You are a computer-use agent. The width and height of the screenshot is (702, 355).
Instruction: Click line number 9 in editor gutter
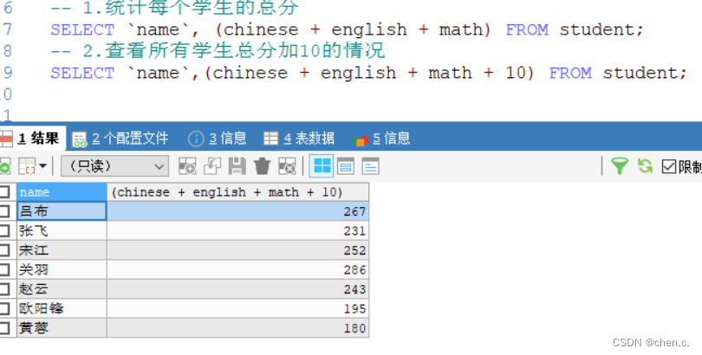coord(7,73)
